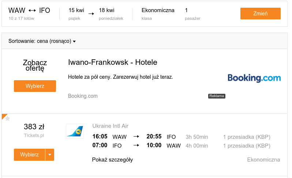Click the Ukraine Intl Air logo
The image size is (292, 178).
tap(75, 131)
